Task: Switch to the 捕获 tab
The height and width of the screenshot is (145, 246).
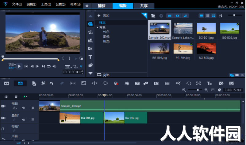Action: pyautogui.click(x=102, y=6)
